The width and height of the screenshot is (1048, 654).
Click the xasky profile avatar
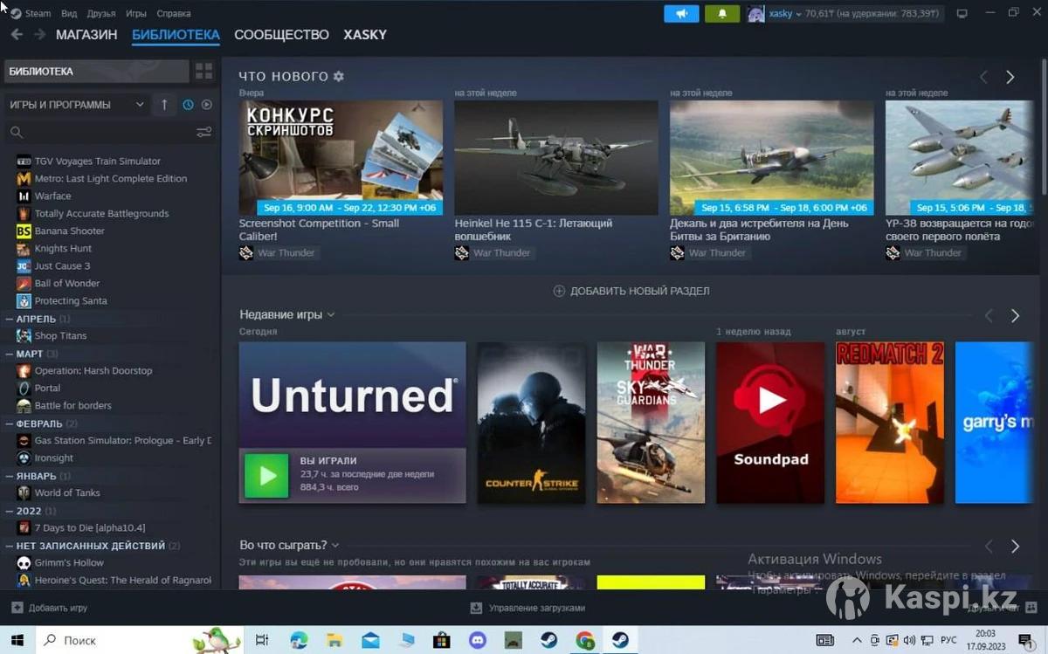coord(755,13)
